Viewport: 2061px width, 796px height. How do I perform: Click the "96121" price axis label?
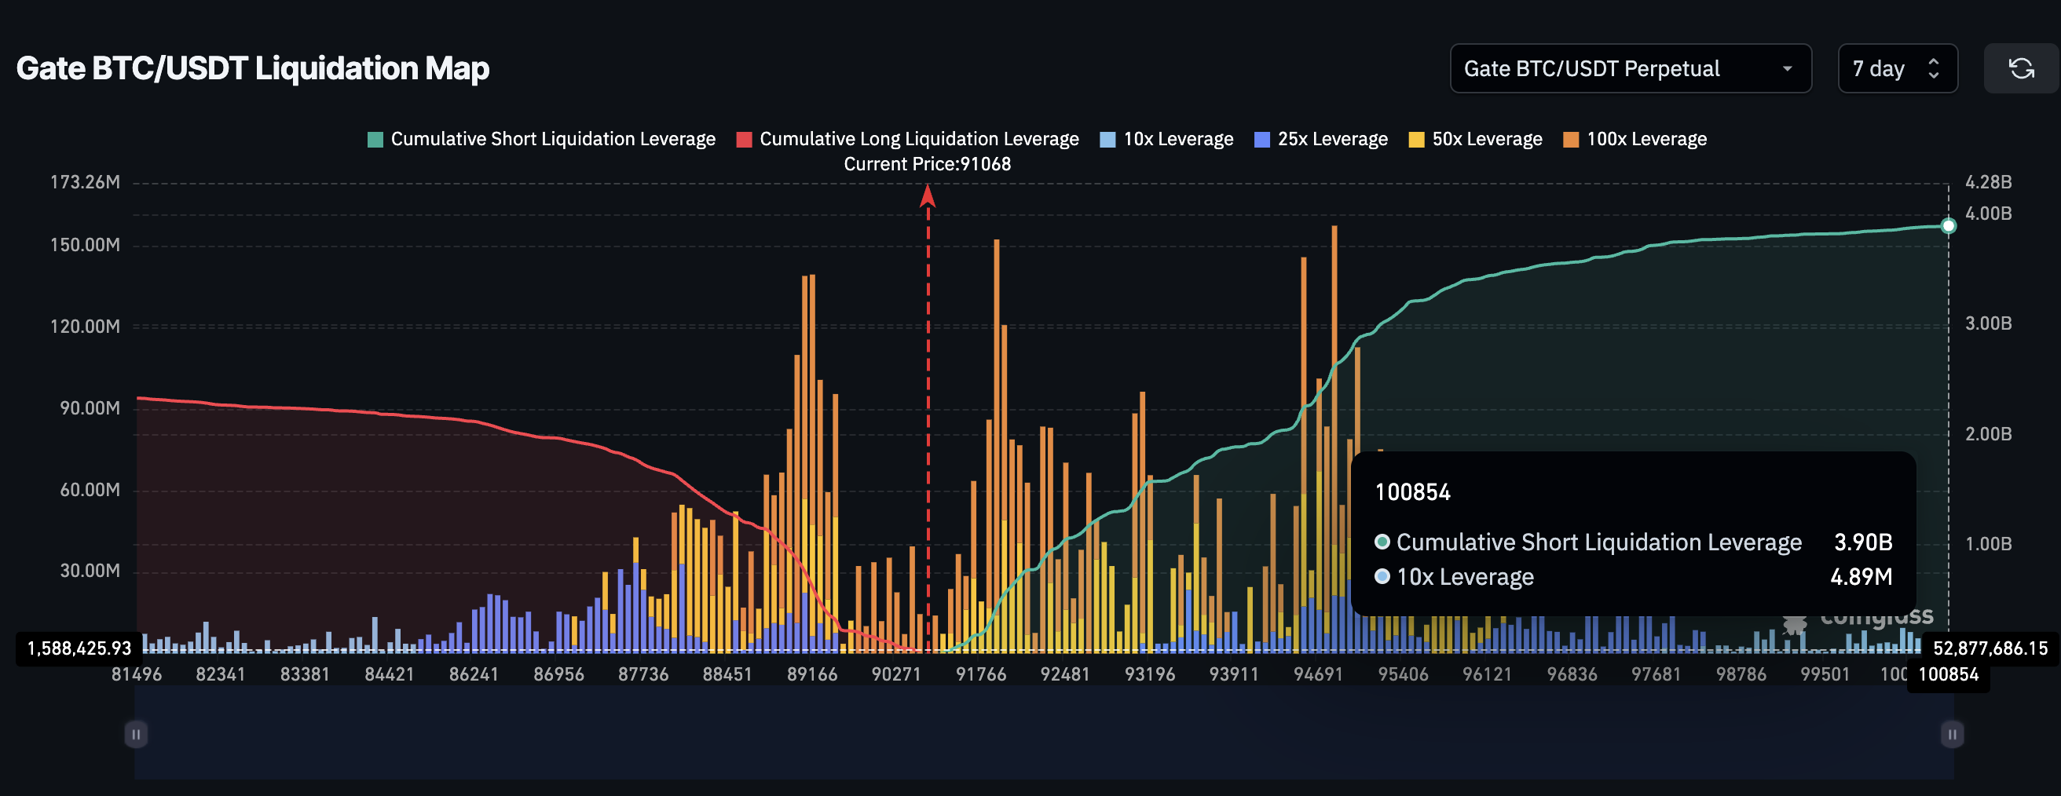(x=1488, y=674)
